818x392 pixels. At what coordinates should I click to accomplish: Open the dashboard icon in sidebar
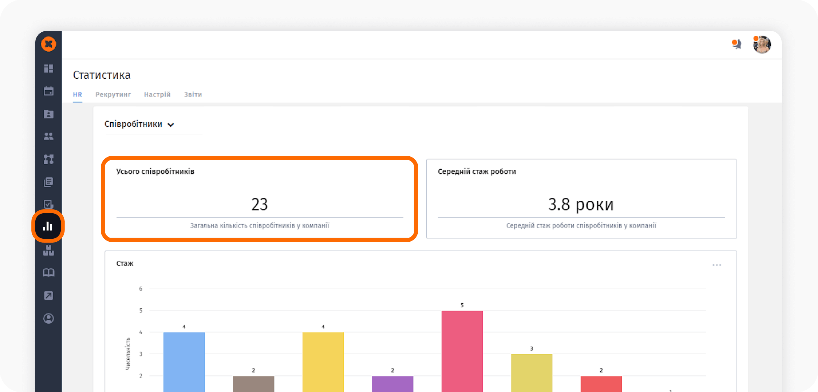point(48,68)
